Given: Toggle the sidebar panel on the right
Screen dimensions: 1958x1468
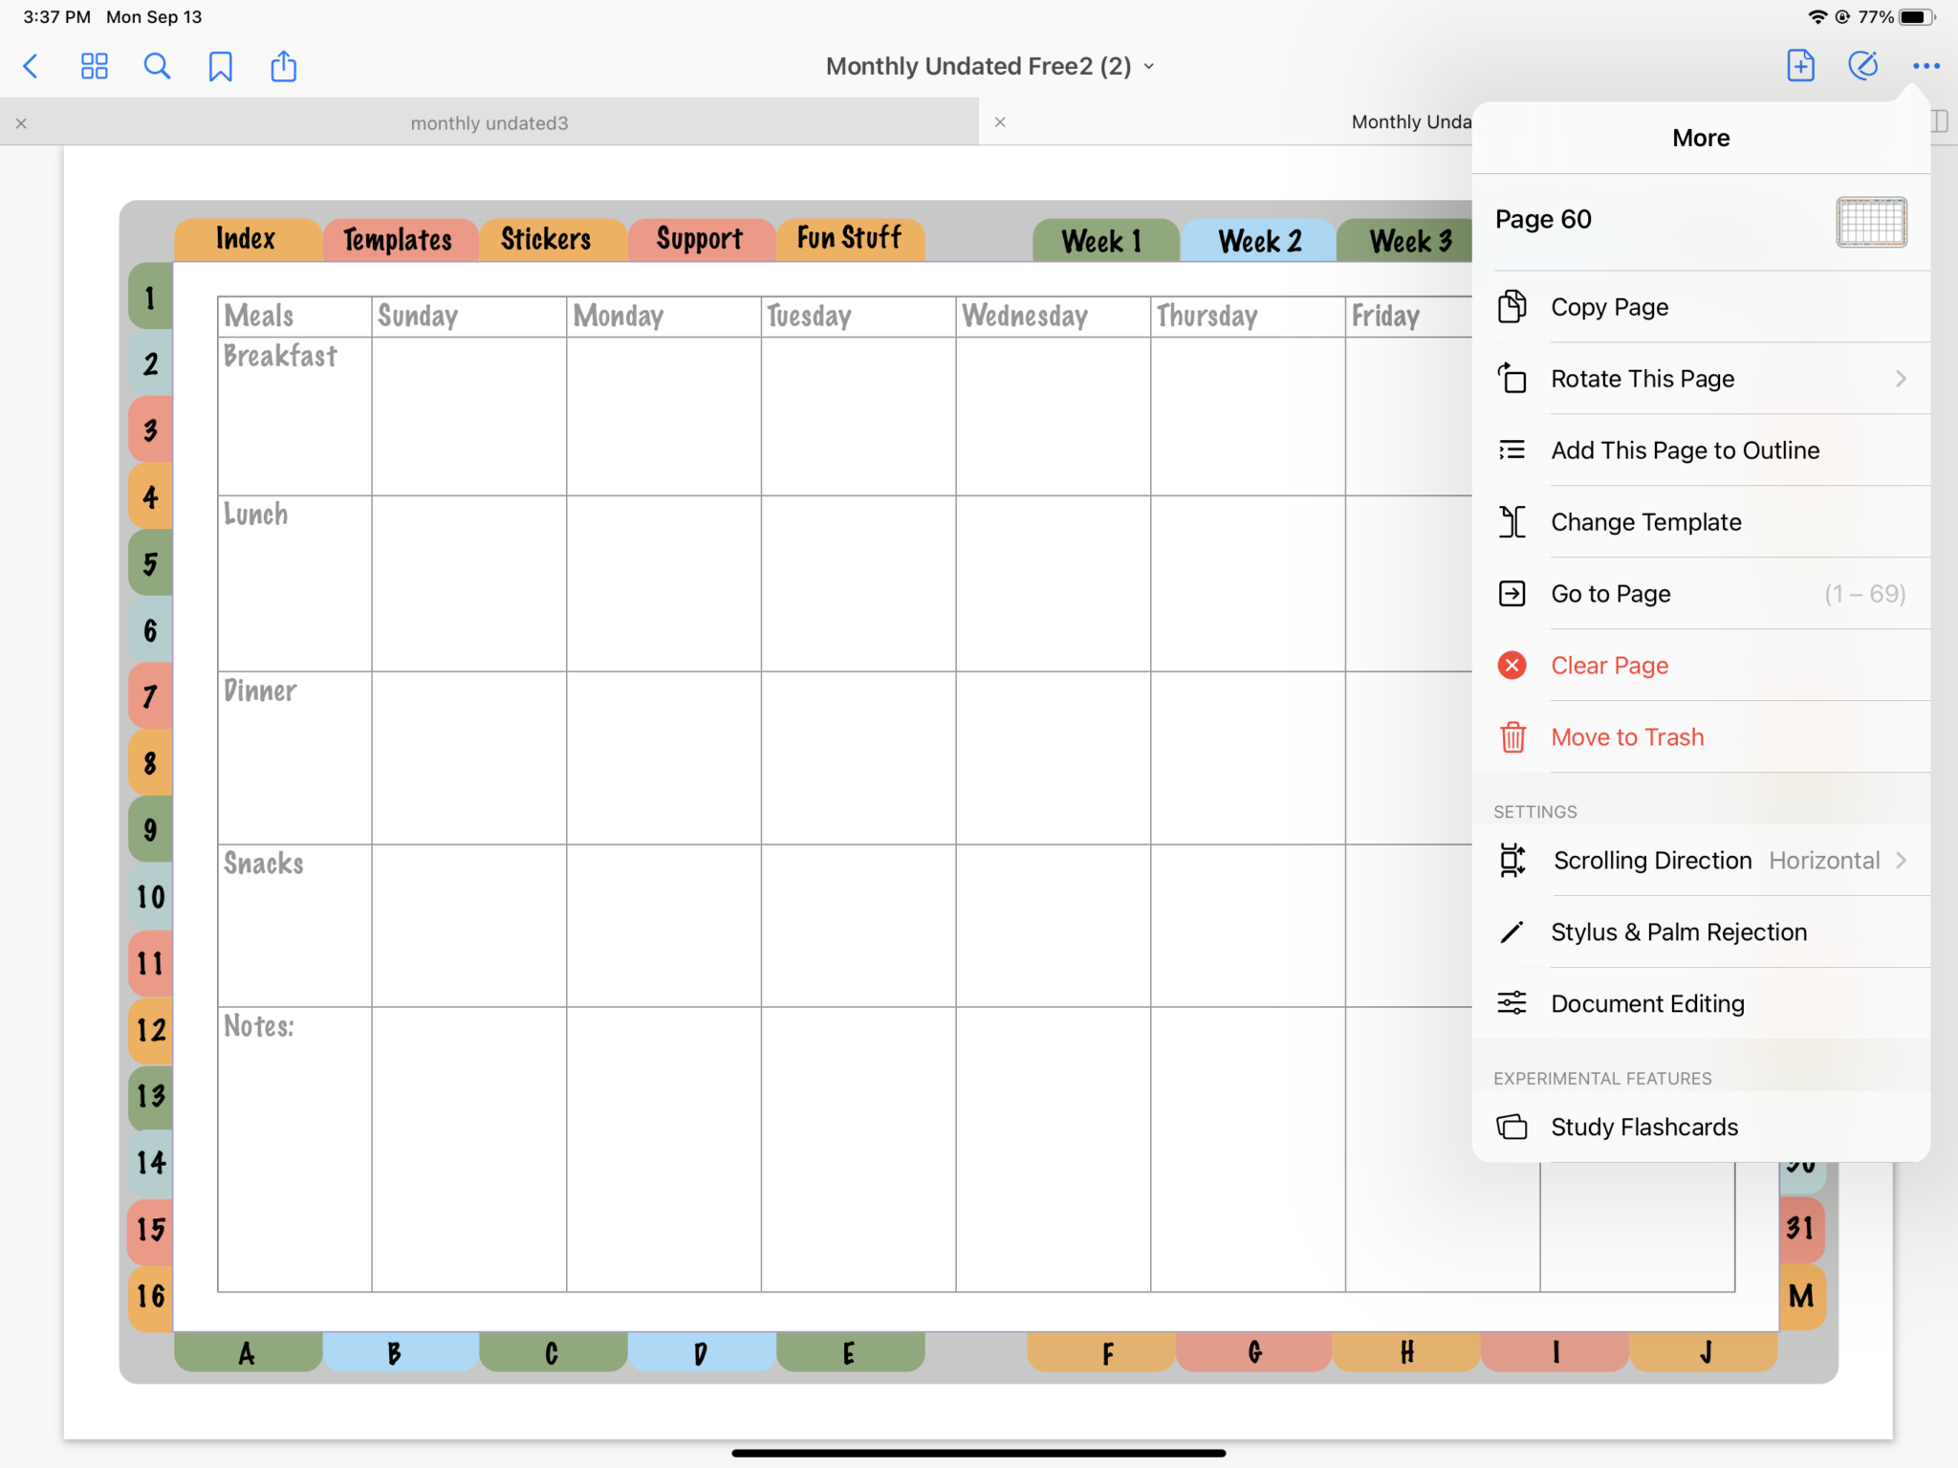Looking at the screenshot, I should [1938, 121].
